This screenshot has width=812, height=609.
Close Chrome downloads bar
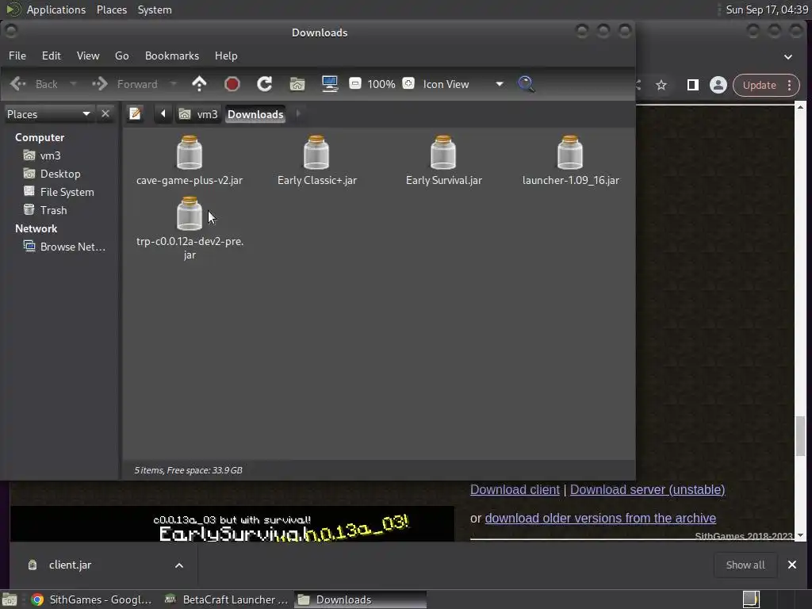tap(792, 565)
